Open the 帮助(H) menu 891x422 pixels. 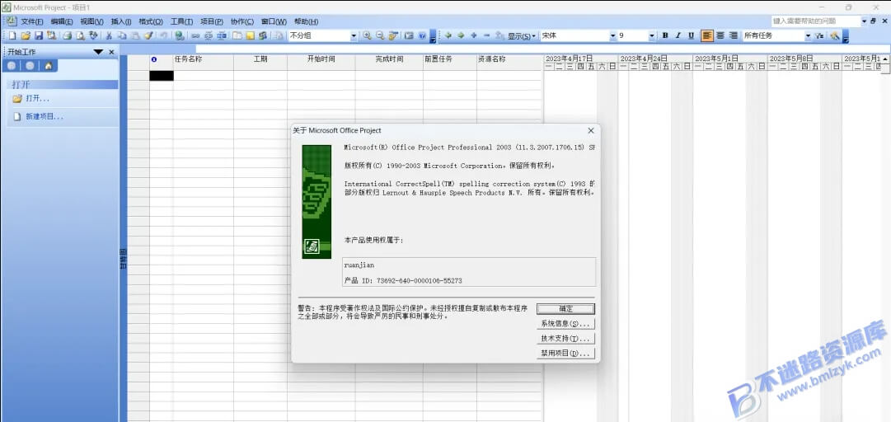pyautogui.click(x=306, y=21)
